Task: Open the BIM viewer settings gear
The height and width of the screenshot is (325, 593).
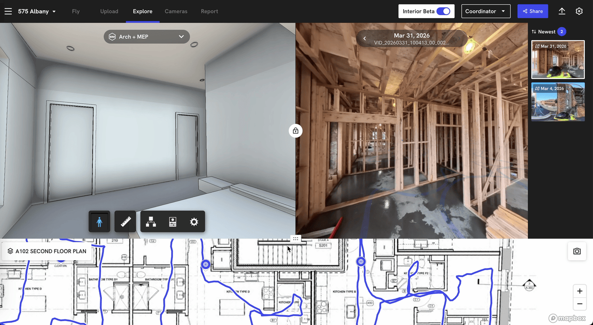Action: coord(194,222)
